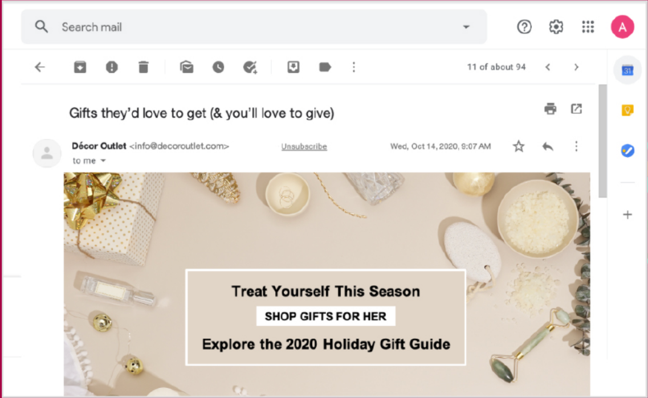Snooze this email with the clock icon
648x398 pixels.
point(218,67)
